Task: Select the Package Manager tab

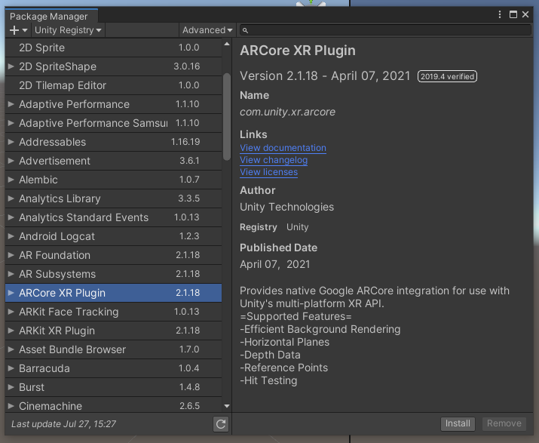Action: coord(51,16)
